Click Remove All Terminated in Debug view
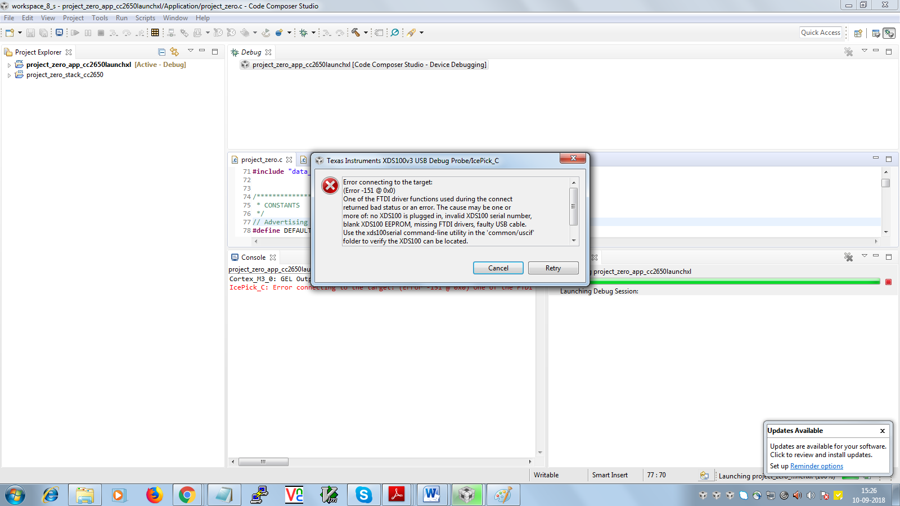This screenshot has height=506, width=900. pos(849,52)
